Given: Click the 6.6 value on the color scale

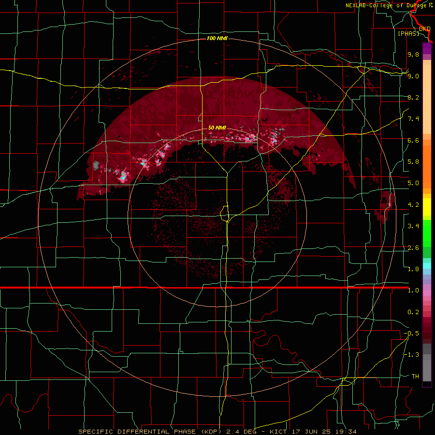Looking at the screenshot, I should pyautogui.click(x=413, y=140).
